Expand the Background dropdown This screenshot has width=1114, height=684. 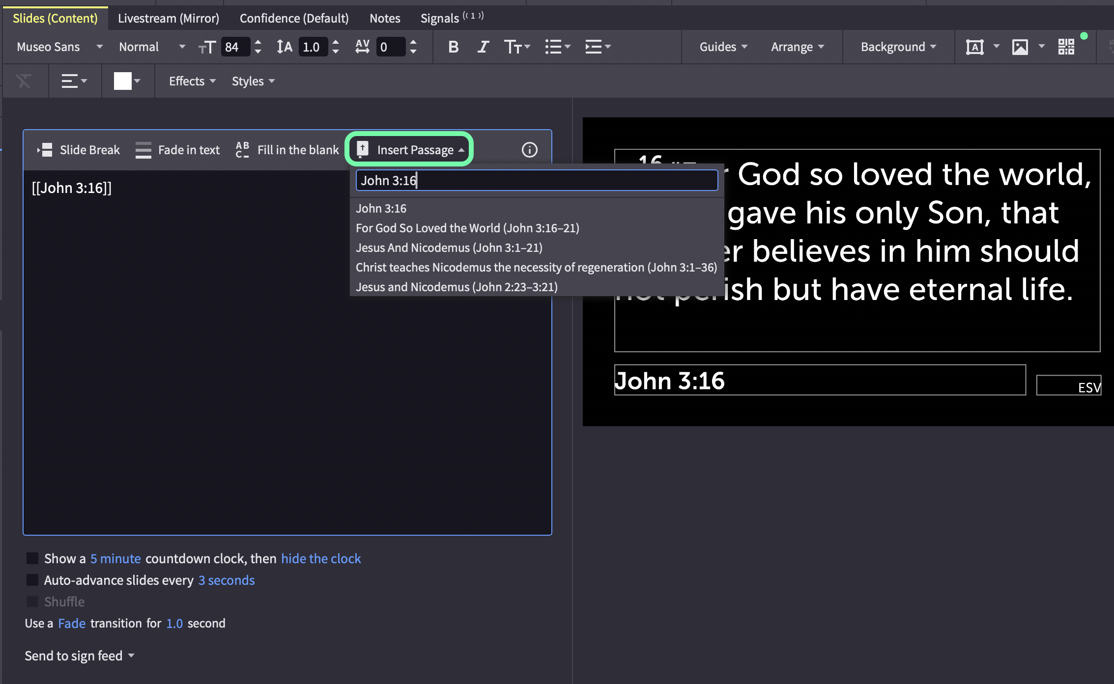[898, 47]
